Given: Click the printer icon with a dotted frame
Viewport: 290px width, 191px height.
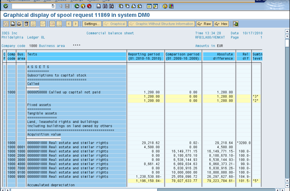Looking at the screenshot, I should [x=19, y=24].
